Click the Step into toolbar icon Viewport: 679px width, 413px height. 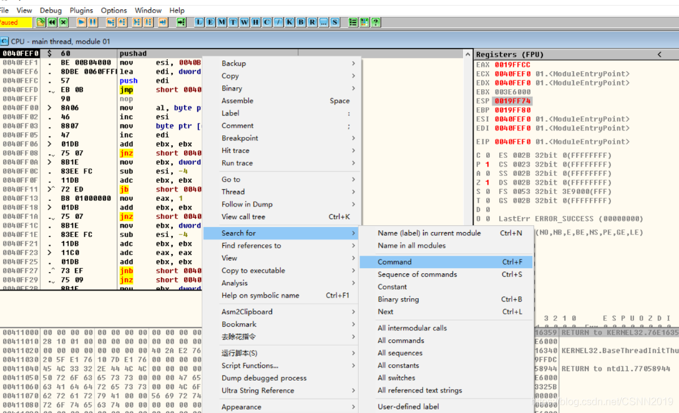coord(111,22)
